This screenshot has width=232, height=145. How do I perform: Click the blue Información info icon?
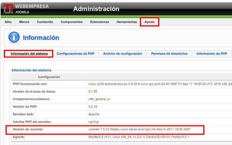(14, 37)
